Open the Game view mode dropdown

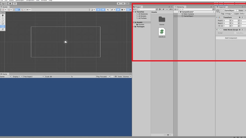click(6, 77)
